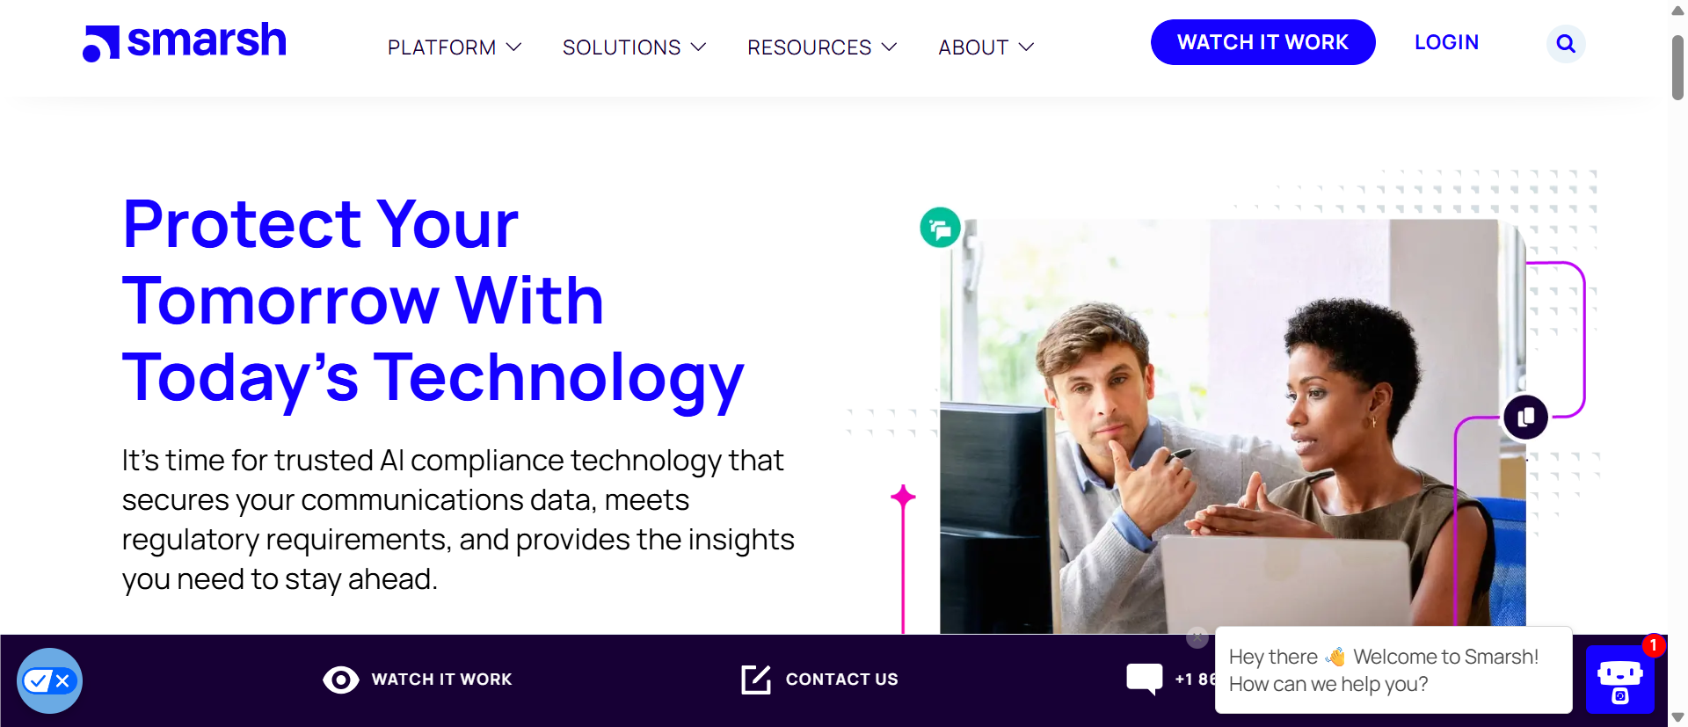Click the contact edit pencil icon

click(x=756, y=680)
